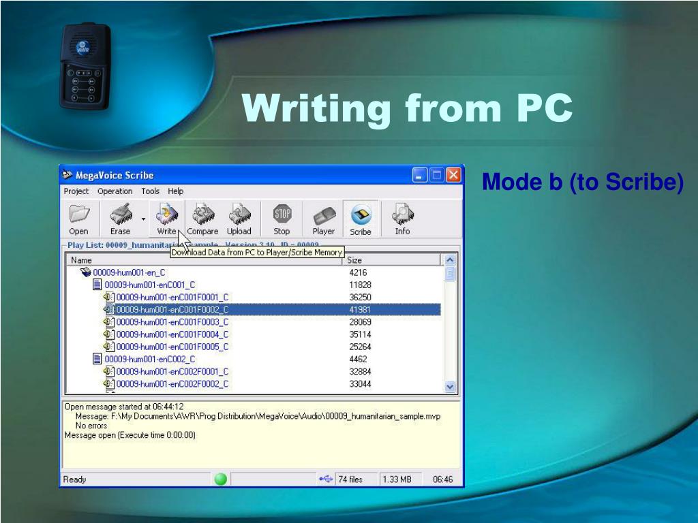Screen dimensions: 698x523
Task: Click size value 25264
Action: [360, 347]
